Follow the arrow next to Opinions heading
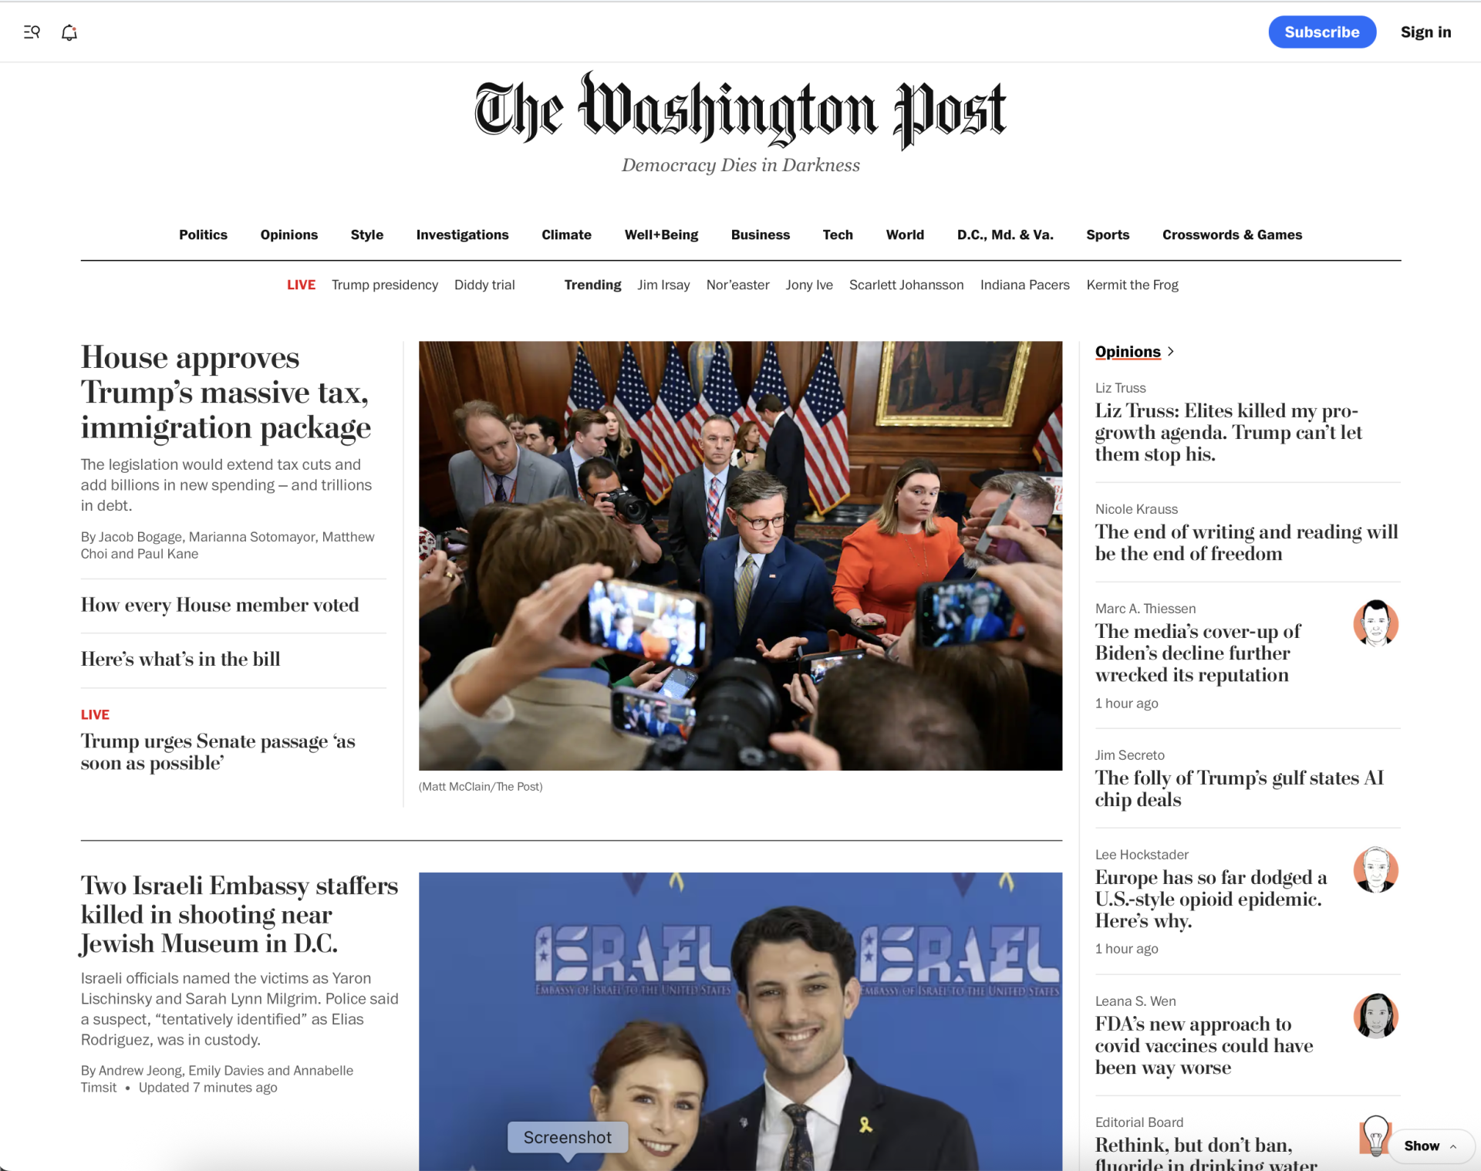 coord(1171,352)
